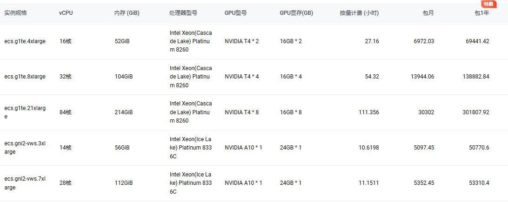Click the 16核 vCPU cell
This screenshot has width=508, height=202.
click(66, 41)
